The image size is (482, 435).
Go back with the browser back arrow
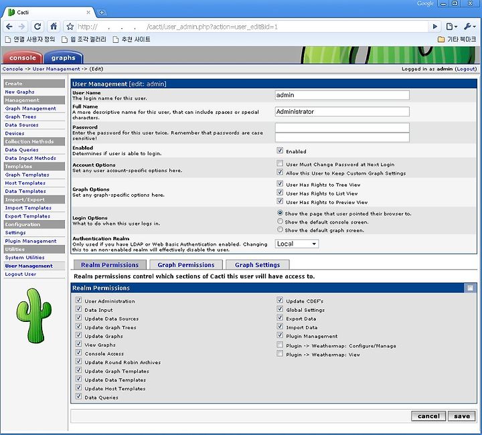(x=9, y=27)
